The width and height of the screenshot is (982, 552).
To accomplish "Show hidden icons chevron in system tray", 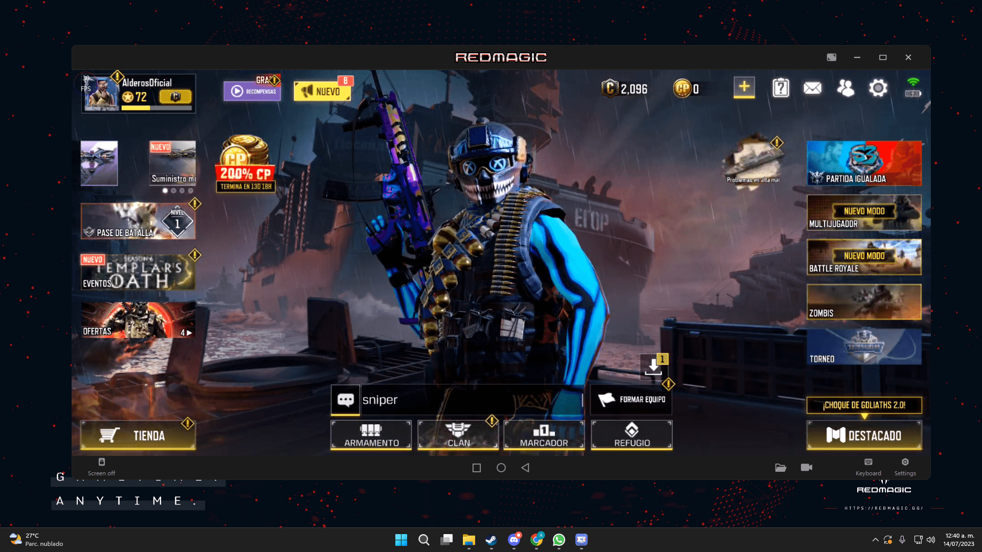I will coord(875,540).
